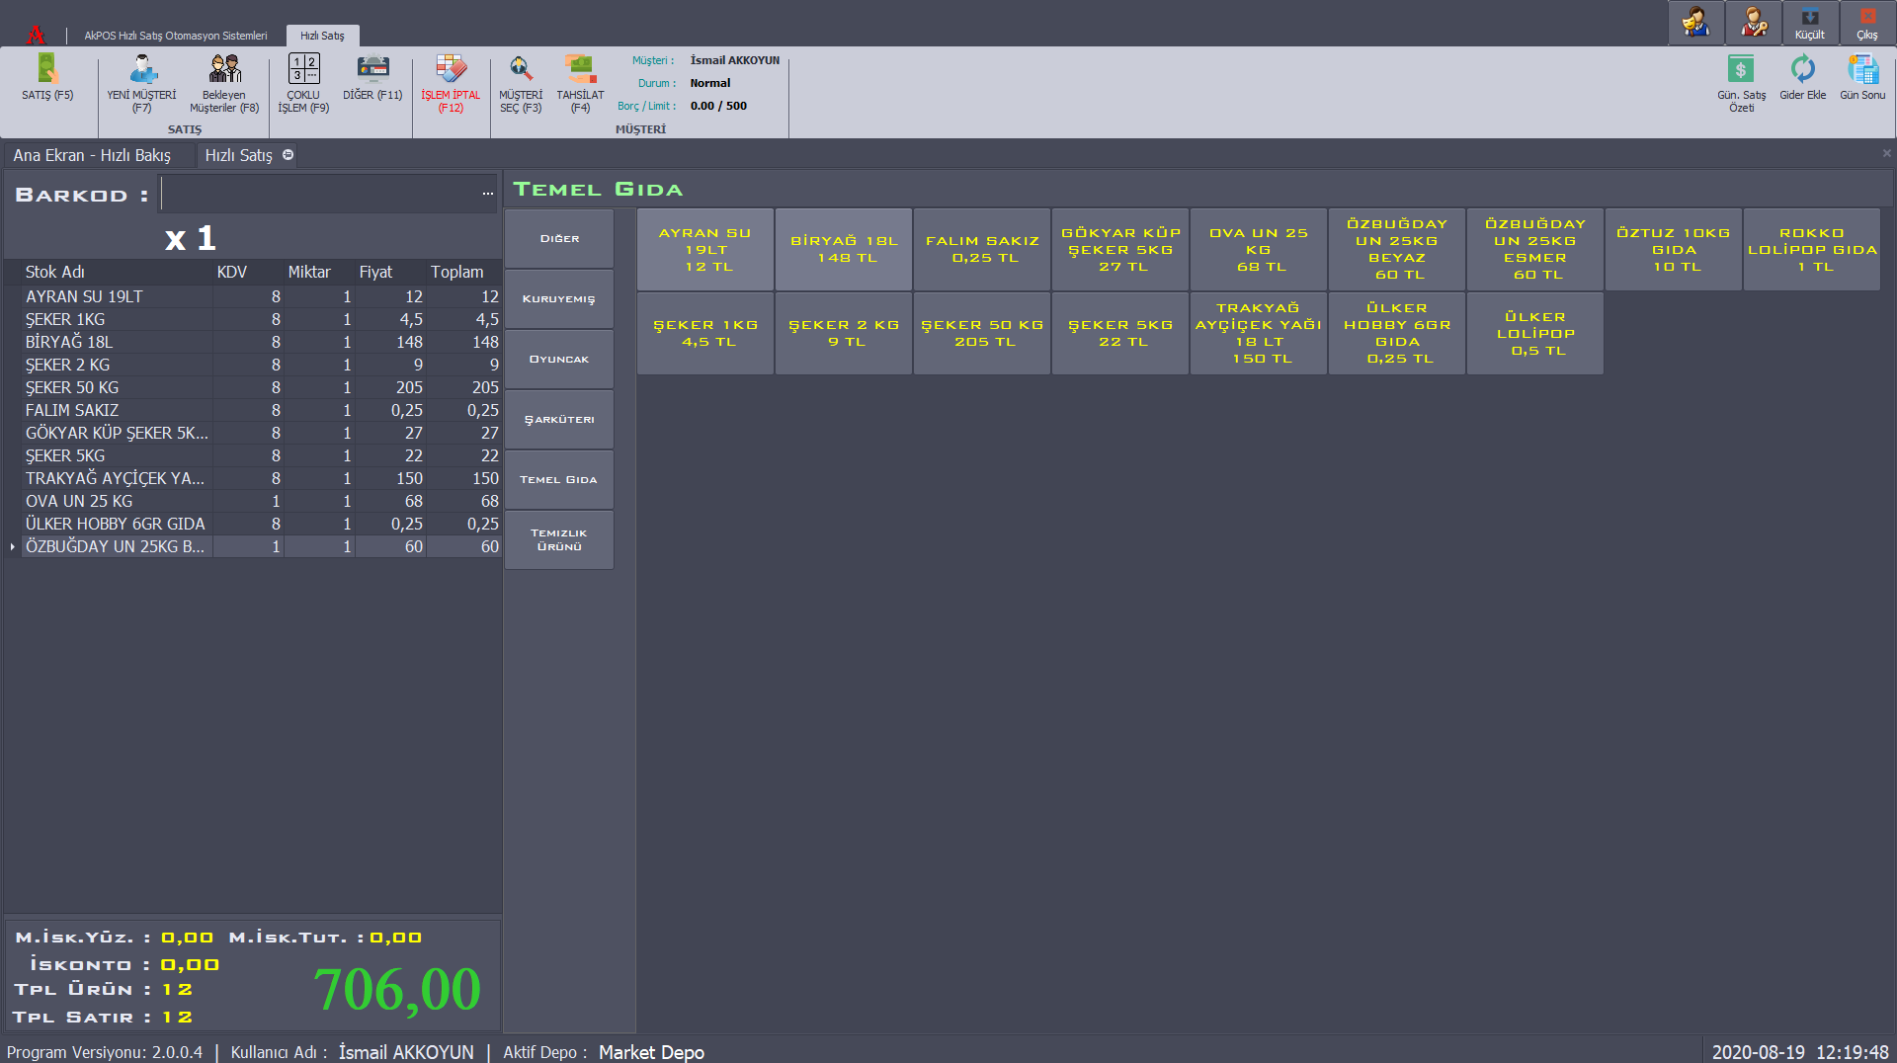Viewport: 1897px width, 1063px height.
Task: Select the Hızlı Satış ribbon tab
Action: click(x=322, y=36)
